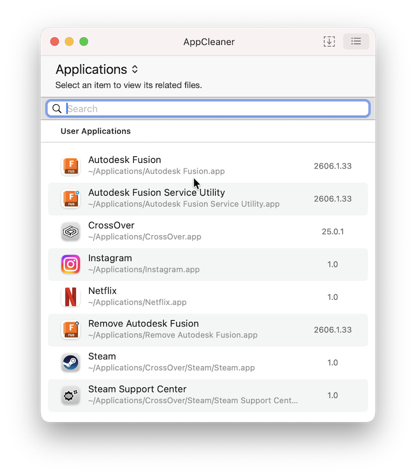Click the Steam app icon
Image resolution: width=416 pixels, height=476 pixels.
coord(70,363)
